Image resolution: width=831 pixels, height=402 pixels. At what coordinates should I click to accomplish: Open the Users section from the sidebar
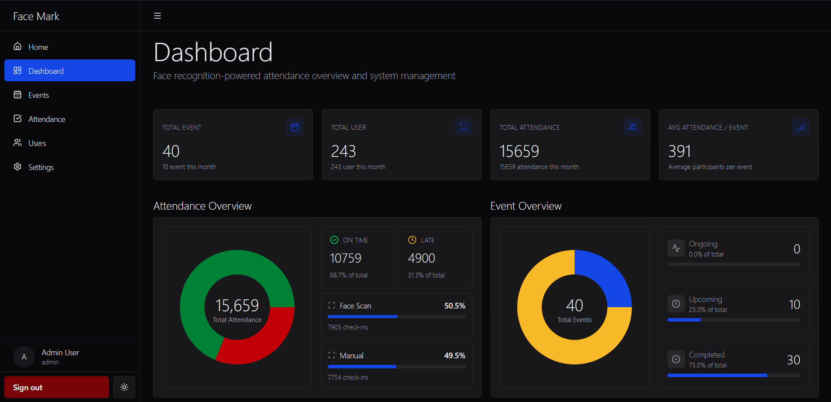click(x=37, y=143)
